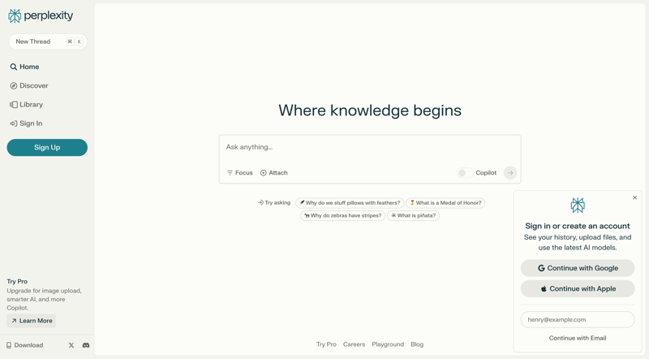
Task: Open Discover in the sidebar
Action: (29, 86)
